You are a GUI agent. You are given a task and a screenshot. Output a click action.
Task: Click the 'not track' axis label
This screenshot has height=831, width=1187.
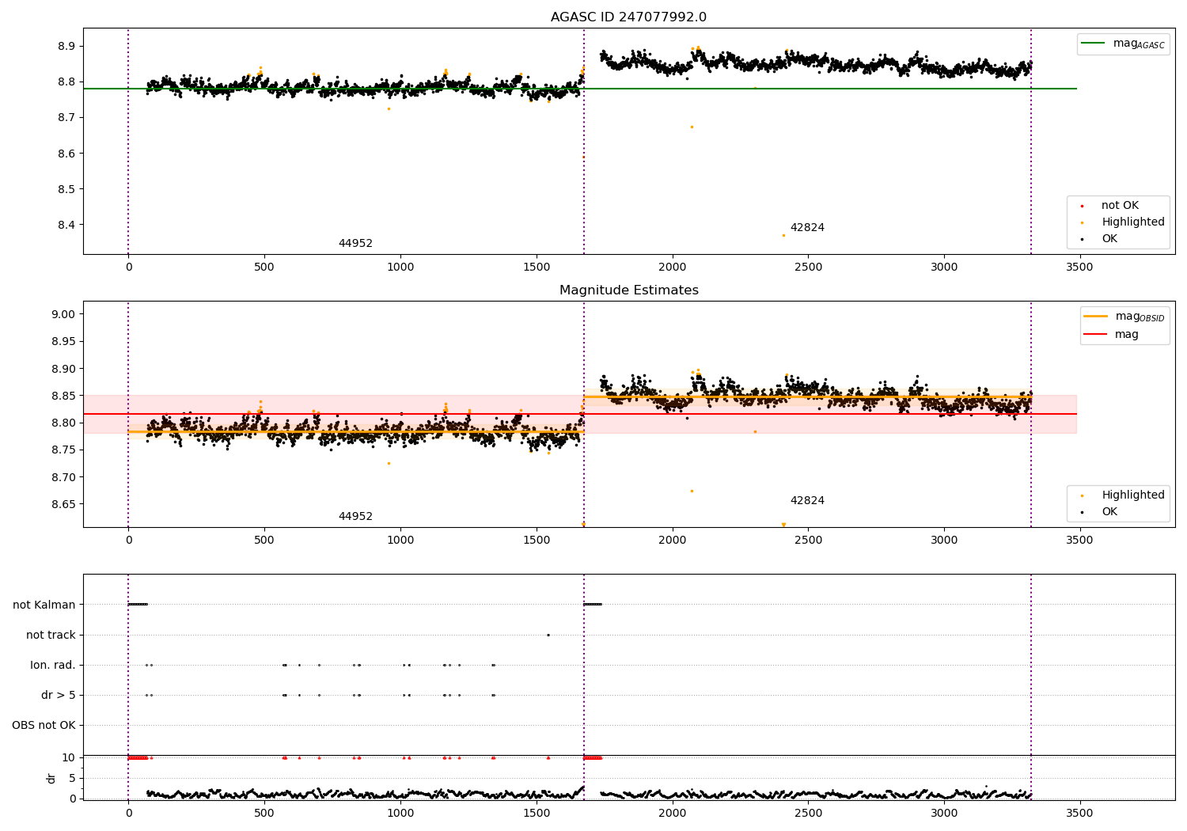[x=51, y=636]
